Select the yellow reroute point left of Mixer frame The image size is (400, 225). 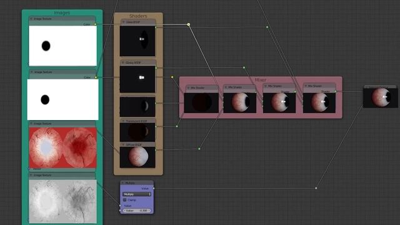coord(172,77)
